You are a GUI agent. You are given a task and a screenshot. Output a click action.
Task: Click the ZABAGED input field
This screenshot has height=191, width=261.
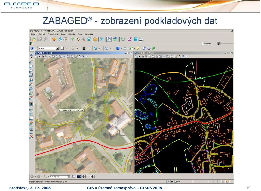pyautogui.click(x=210, y=43)
